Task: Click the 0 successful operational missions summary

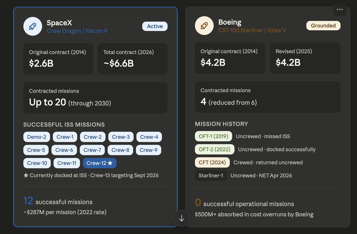Action: click(x=245, y=203)
